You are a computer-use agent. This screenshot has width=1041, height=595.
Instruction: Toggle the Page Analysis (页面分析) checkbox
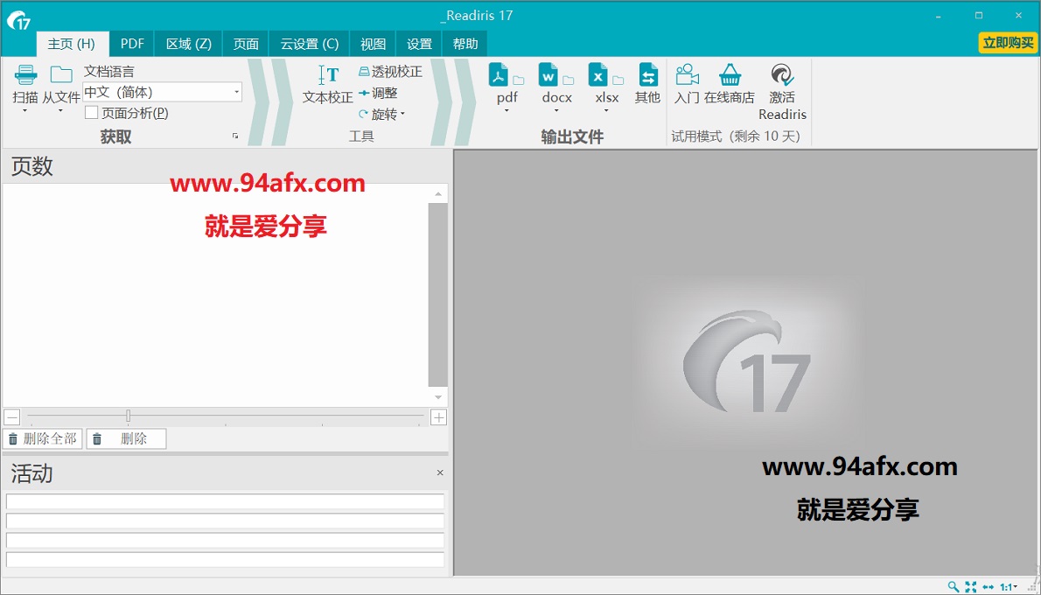point(92,113)
